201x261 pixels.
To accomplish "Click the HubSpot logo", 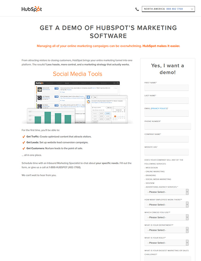I will pyautogui.click(x=32, y=9).
